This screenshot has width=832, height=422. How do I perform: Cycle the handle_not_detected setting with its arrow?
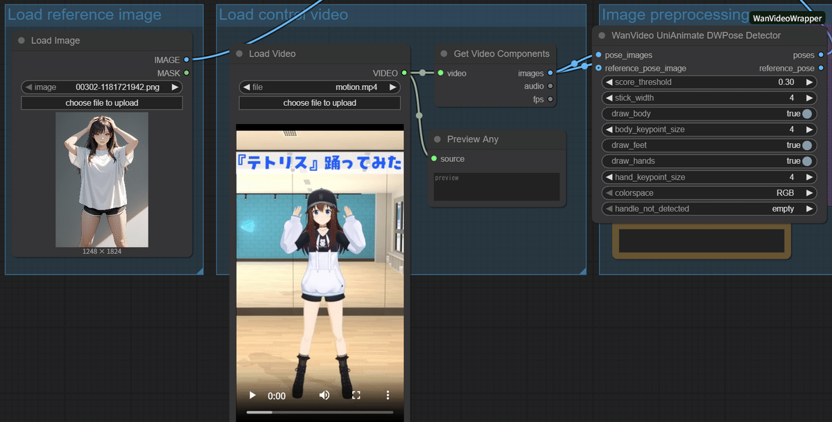(808, 208)
